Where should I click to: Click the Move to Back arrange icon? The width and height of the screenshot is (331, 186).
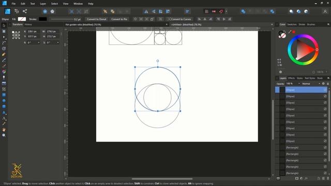(x=105, y=11)
